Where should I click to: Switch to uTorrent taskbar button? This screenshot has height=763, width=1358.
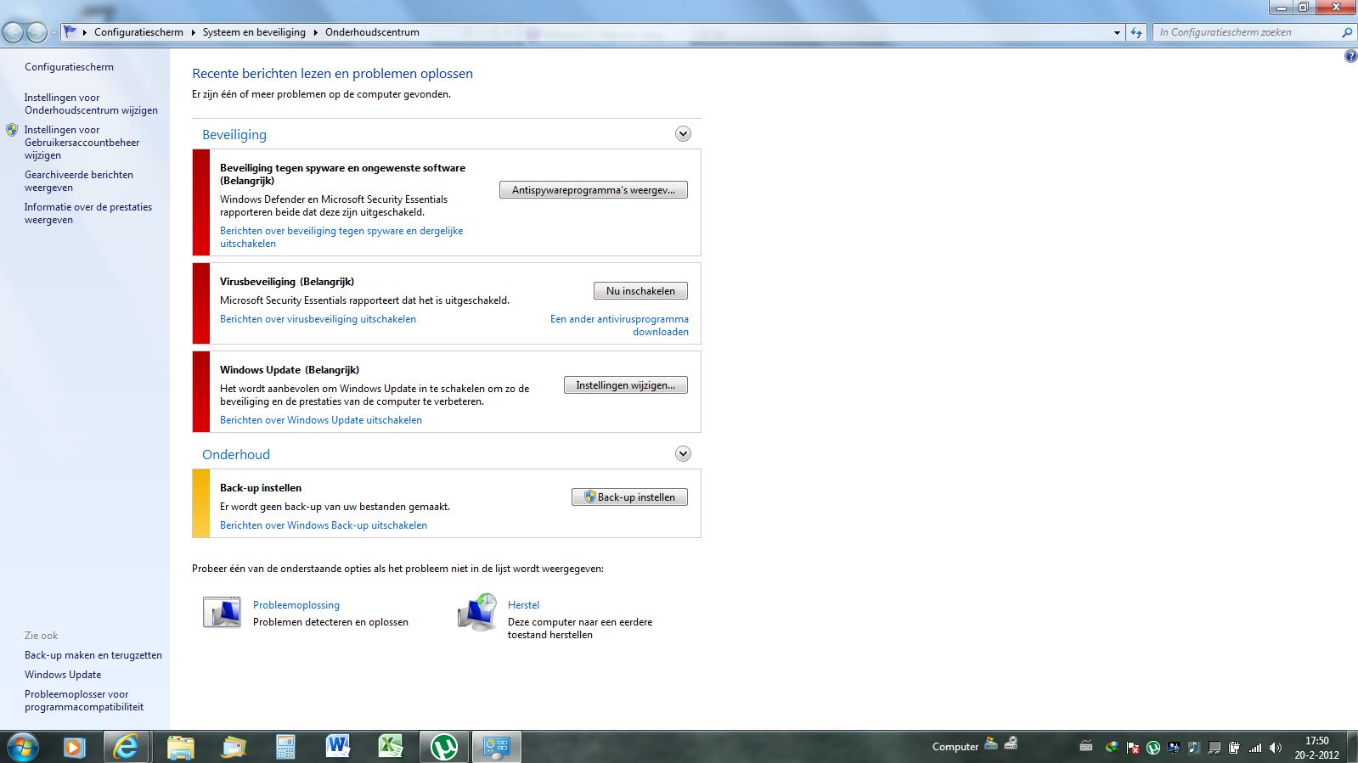[443, 747]
